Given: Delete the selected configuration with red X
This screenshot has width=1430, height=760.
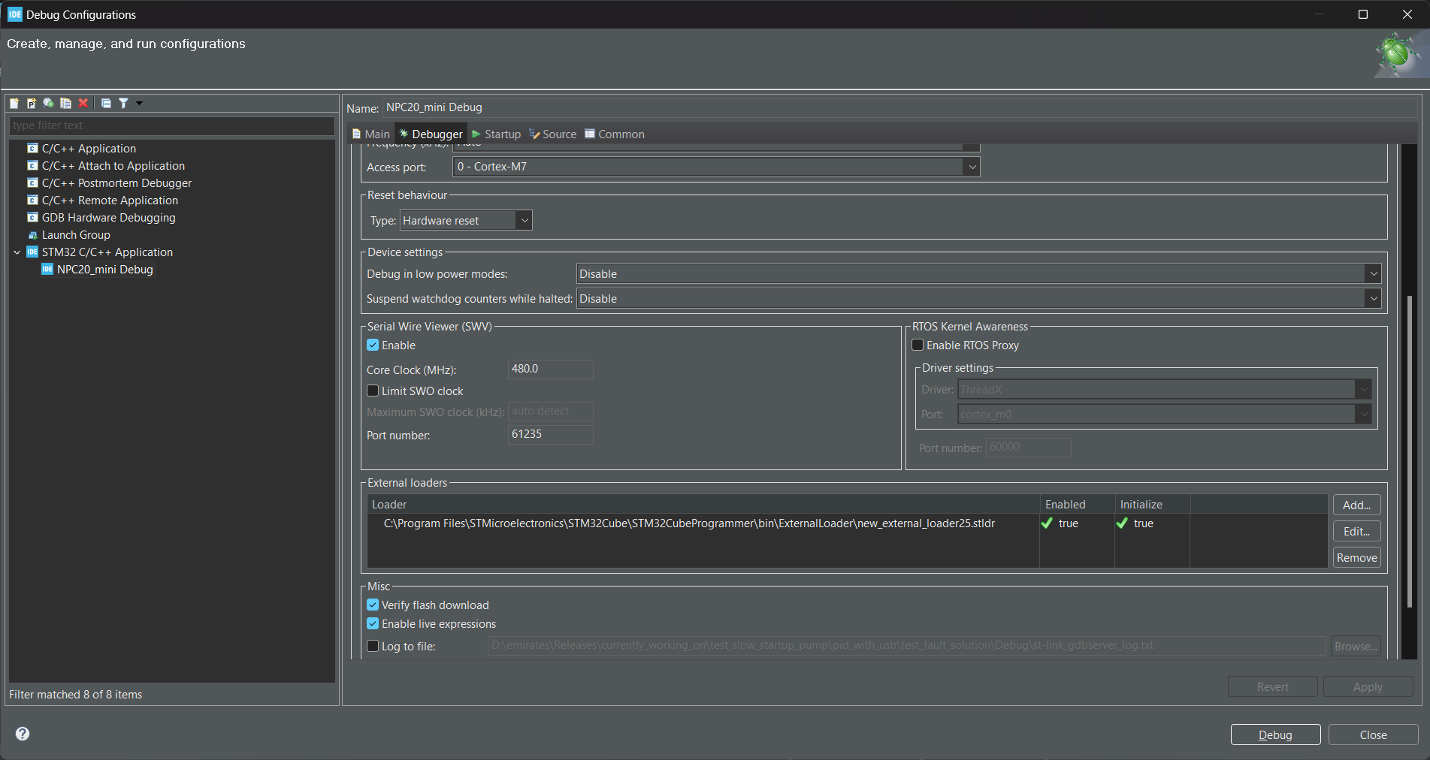Looking at the screenshot, I should 83,104.
